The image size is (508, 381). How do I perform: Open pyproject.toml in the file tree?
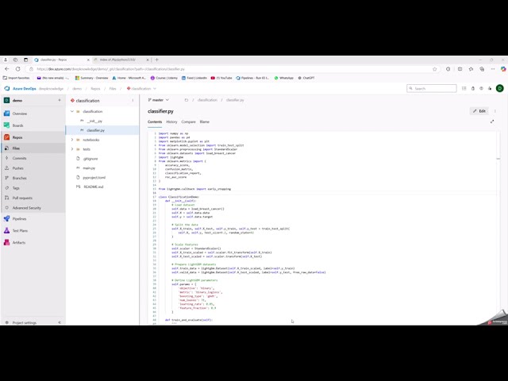coord(94,178)
